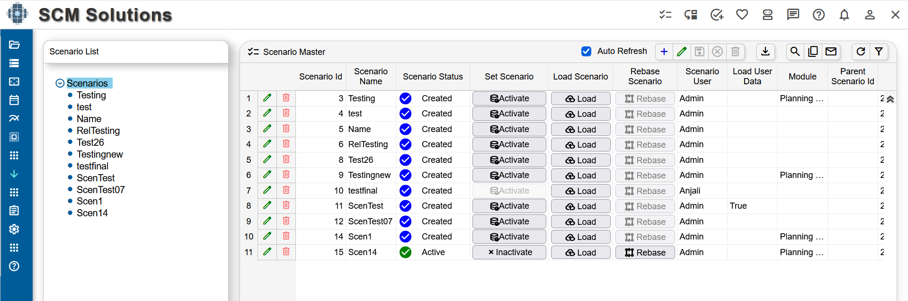The height and width of the screenshot is (301, 908).
Task: Click the blue status check for Testingnew
Action: coord(405,175)
